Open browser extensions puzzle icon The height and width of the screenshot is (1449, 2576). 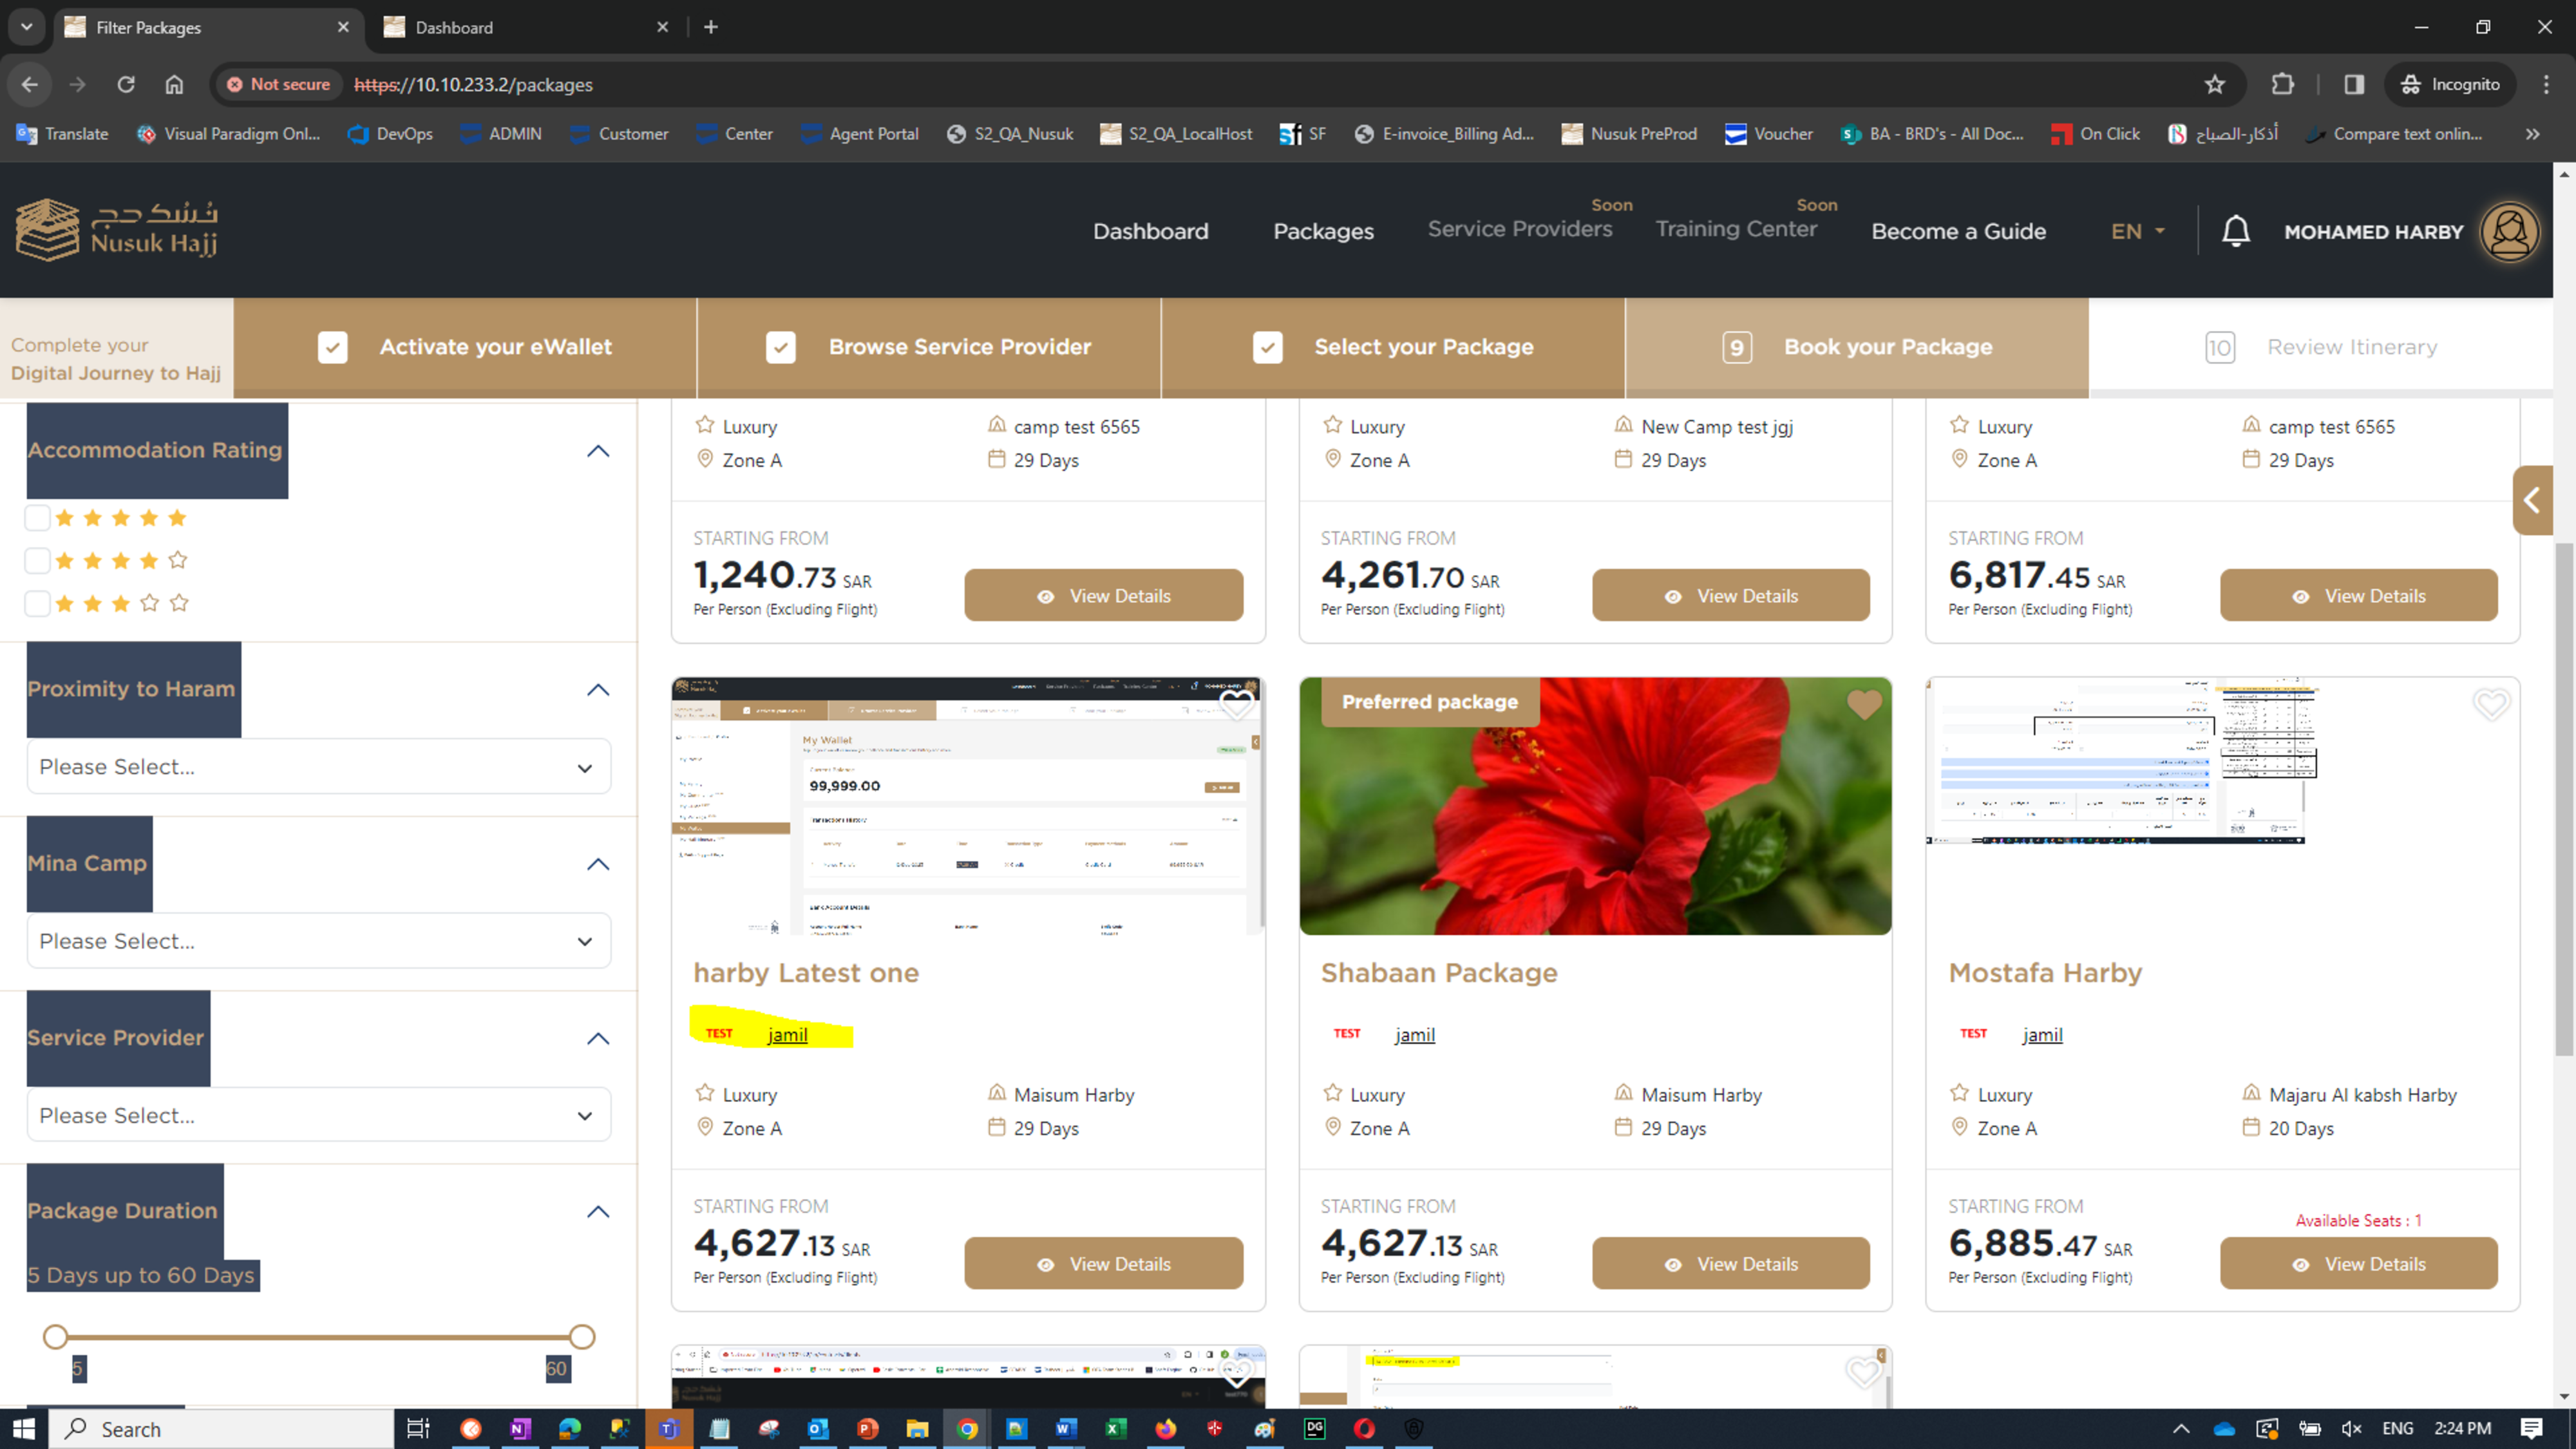[x=2282, y=85]
